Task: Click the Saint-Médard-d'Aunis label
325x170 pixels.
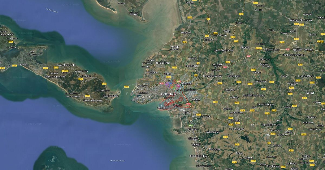Action: click(x=253, y=95)
